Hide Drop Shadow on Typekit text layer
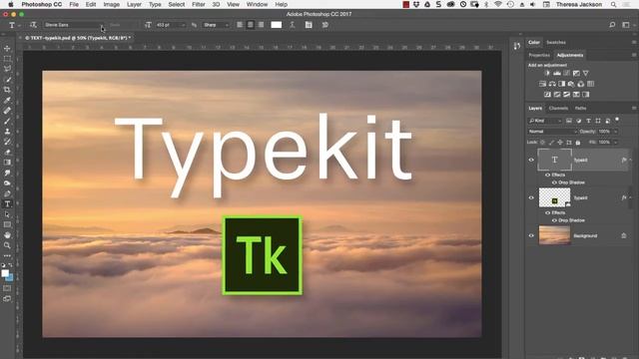The image size is (639, 359). pyautogui.click(x=554, y=182)
